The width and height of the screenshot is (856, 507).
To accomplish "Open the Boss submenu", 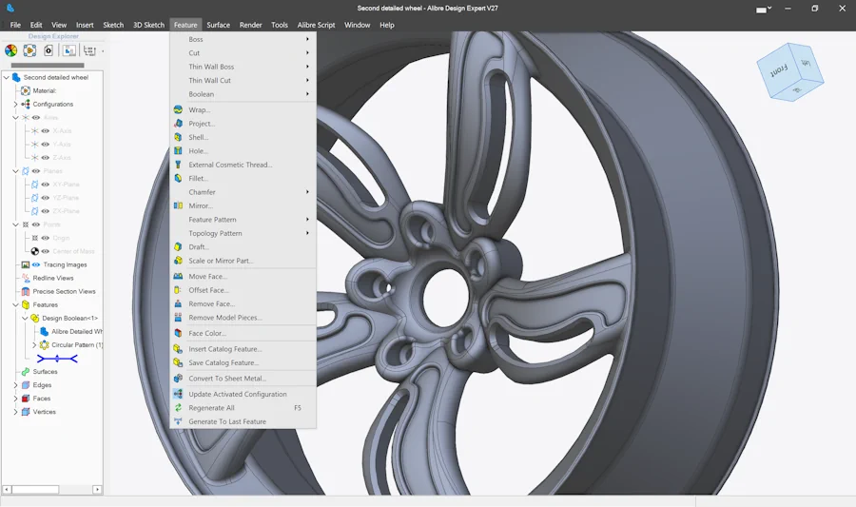I will [243, 39].
